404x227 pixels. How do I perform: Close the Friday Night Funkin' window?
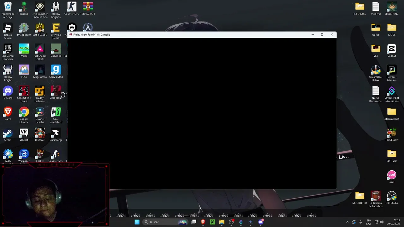(332, 34)
